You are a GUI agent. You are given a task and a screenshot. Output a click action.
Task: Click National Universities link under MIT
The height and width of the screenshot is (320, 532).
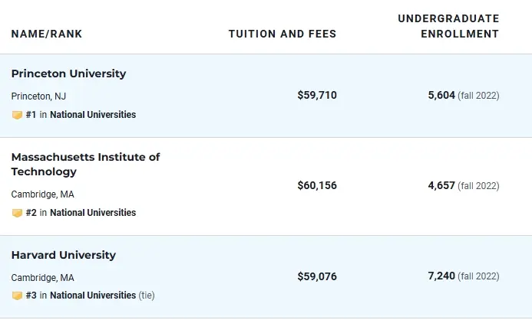[x=93, y=213]
